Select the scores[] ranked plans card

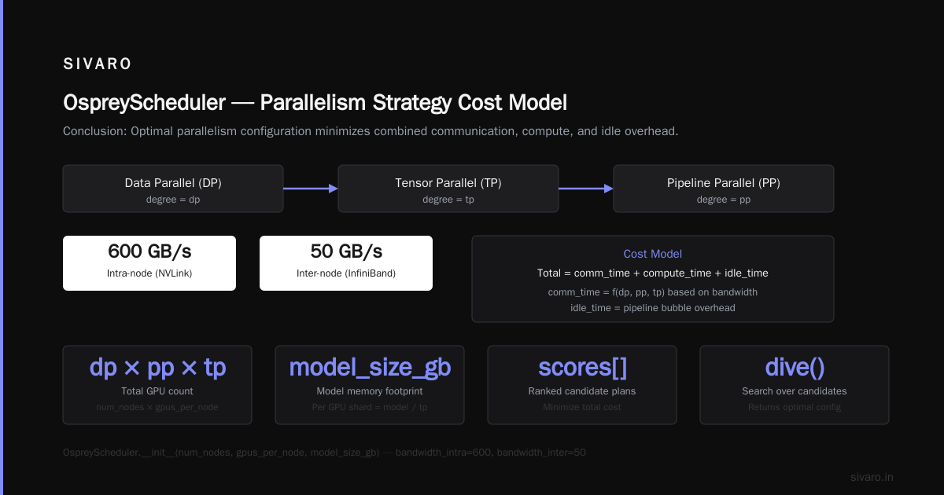582,385
